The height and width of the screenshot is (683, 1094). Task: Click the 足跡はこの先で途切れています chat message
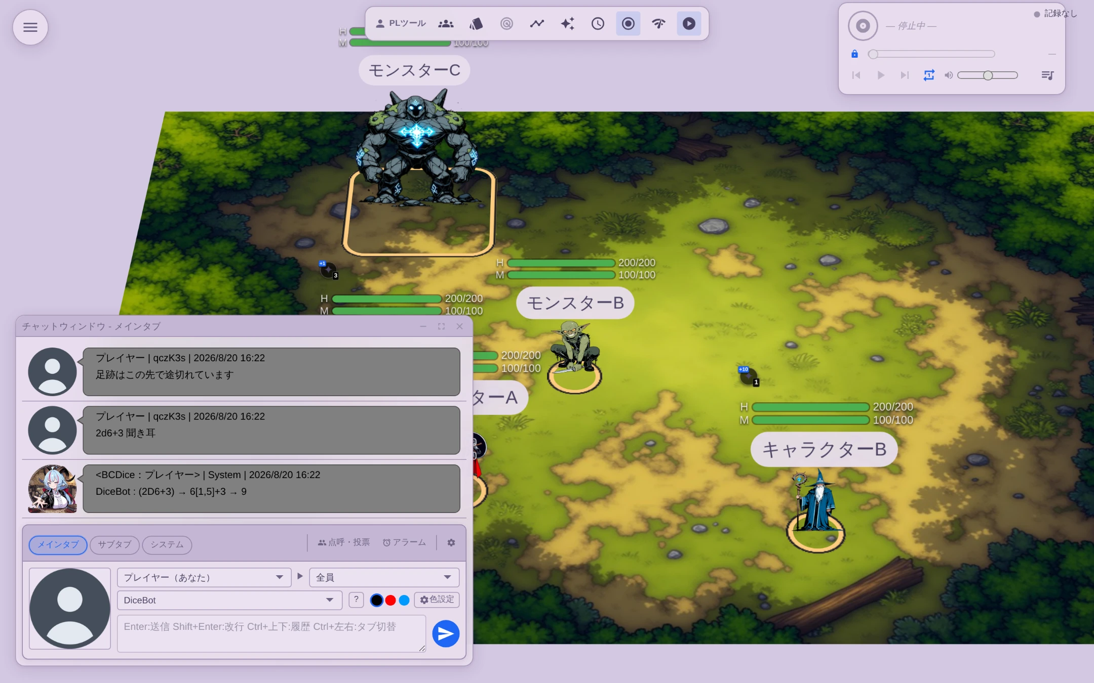[271, 371]
